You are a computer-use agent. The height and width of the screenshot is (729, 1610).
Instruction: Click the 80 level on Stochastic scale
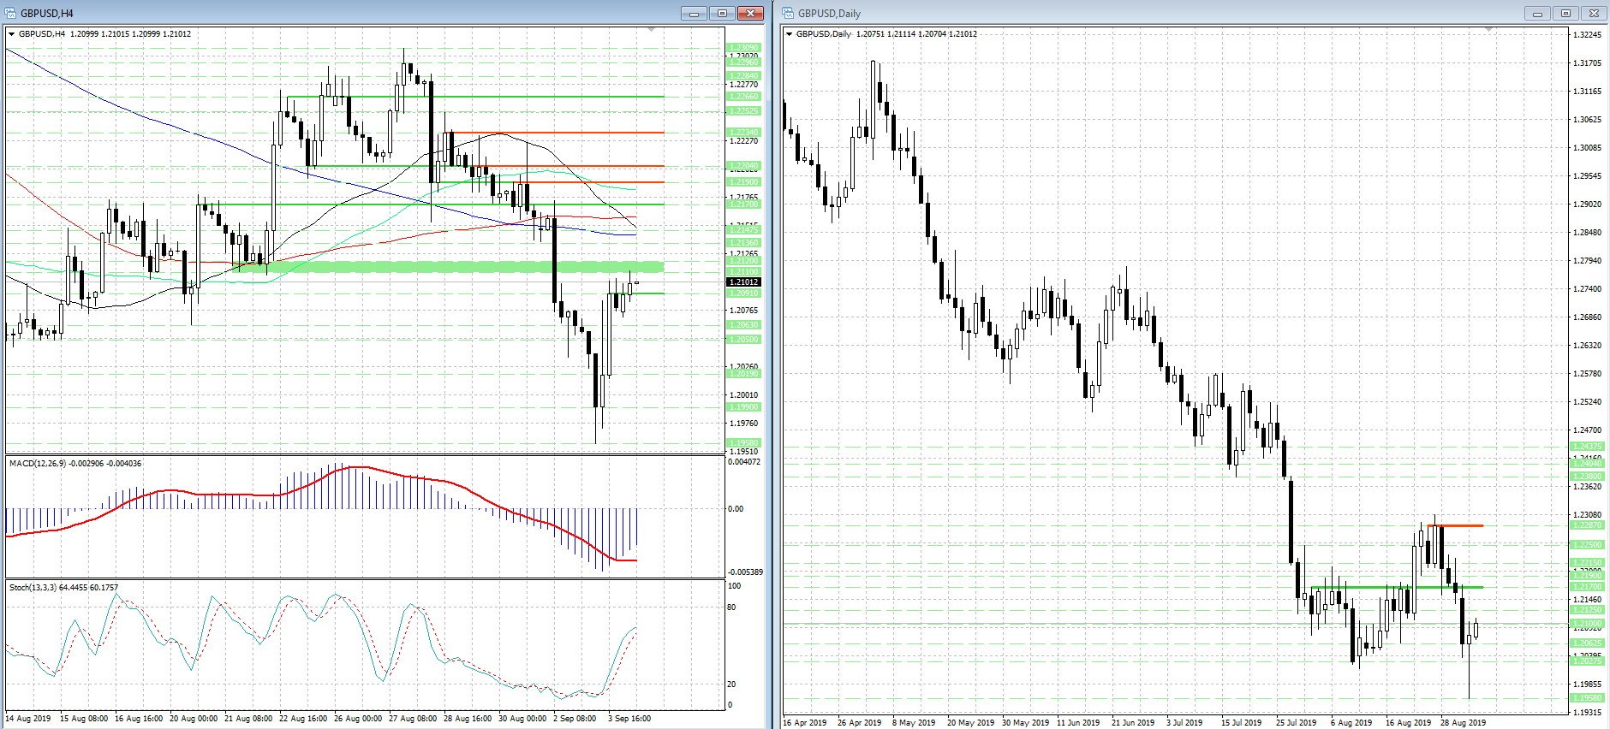tap(731, 607)
